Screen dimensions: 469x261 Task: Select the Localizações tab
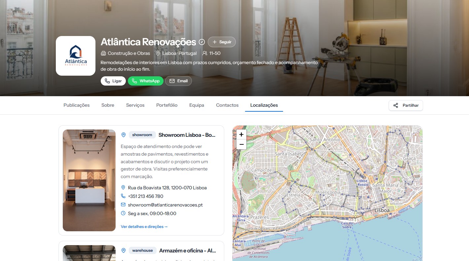point(264,105)
